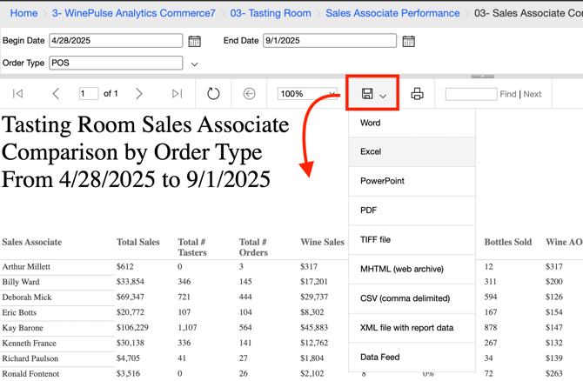Go to previous report page
Screen dimensions: 583x381
(x=56, y=94)
